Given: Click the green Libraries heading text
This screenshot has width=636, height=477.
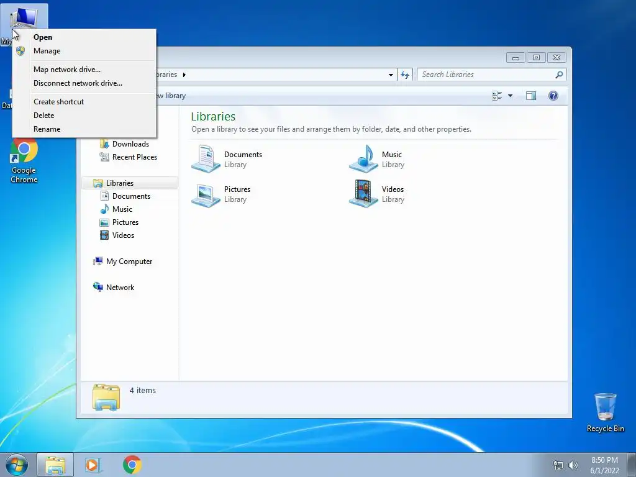Looking at the screenshot, I should 213,116.
